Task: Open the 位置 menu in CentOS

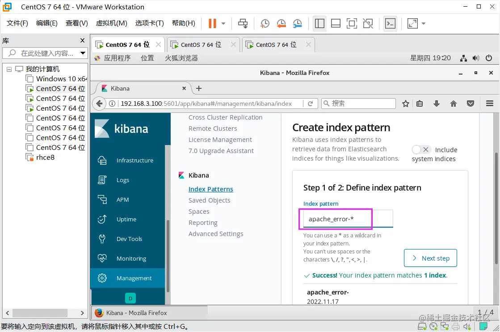Action: pyautogui.click(x=147, y=58)
